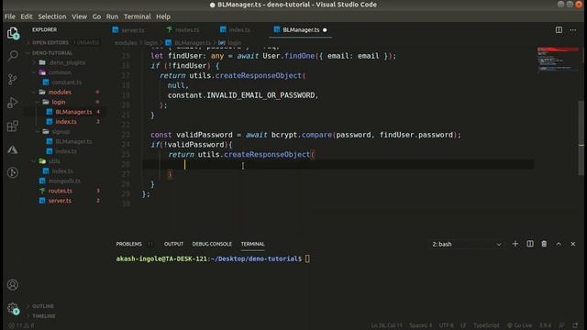The height and width of the screenshot is (330, 587).
Task: Open the Search view in the activity bar
Action: point(13,56)
